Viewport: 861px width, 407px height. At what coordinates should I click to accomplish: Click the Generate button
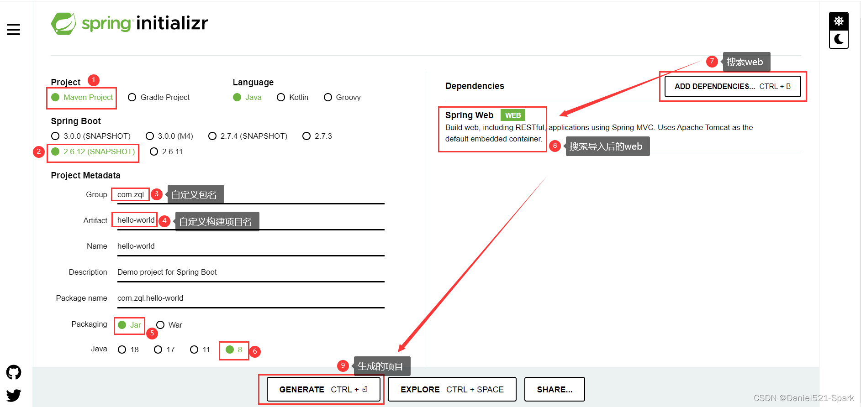click(x=323, y=389)
